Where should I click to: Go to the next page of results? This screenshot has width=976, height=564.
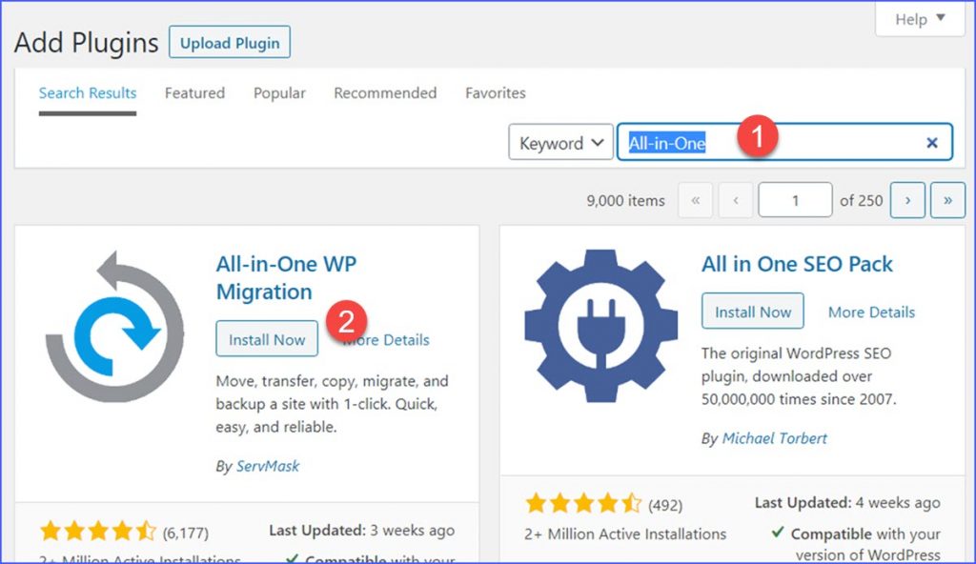[x=907, y=200]
